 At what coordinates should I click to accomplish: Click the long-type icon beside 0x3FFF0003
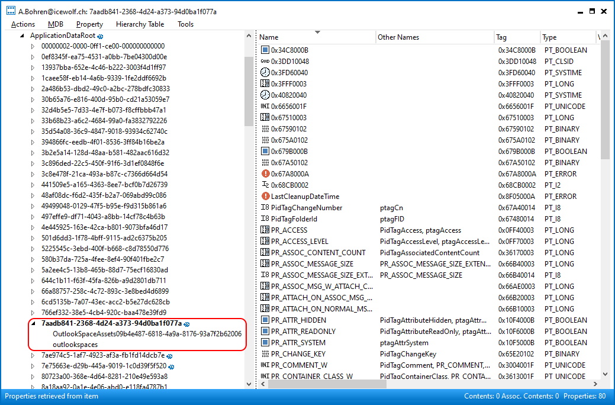pos(265,83)
